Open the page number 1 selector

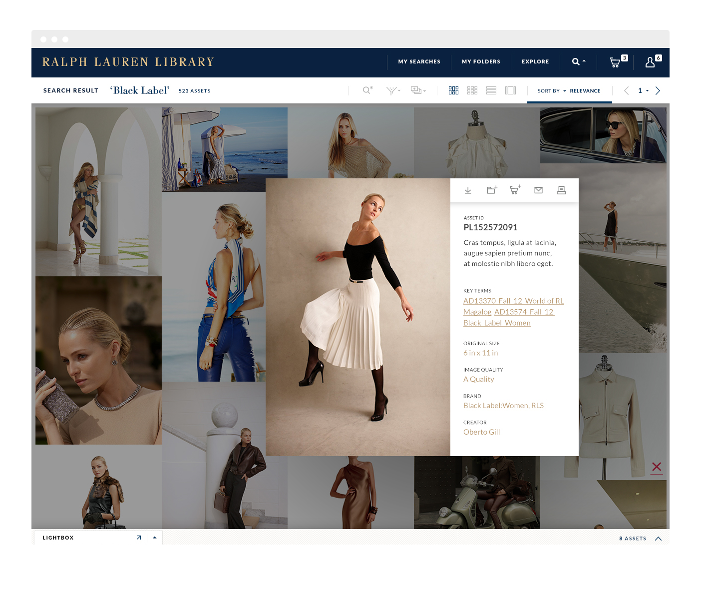point(643,90)
